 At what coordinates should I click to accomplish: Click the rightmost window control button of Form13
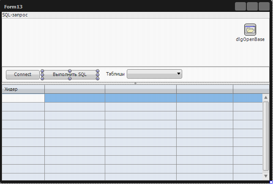[264, 6]
